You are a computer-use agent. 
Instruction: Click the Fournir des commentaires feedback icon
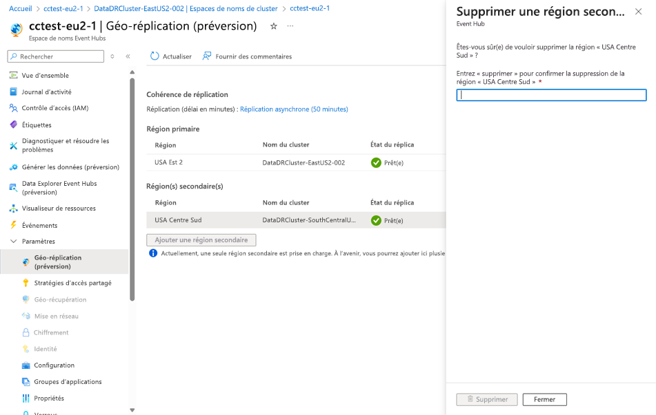tap(208, 56)
